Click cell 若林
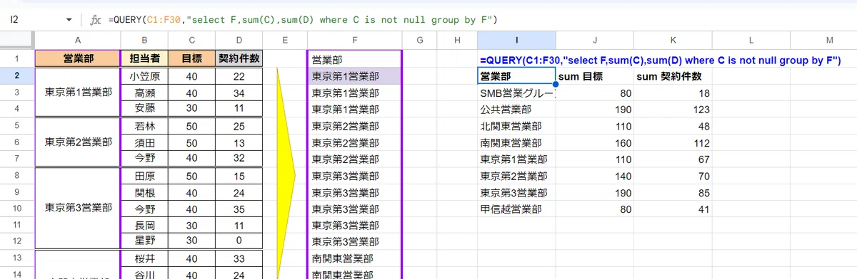This screenshot has height=279, width=857. click(145, 125)
